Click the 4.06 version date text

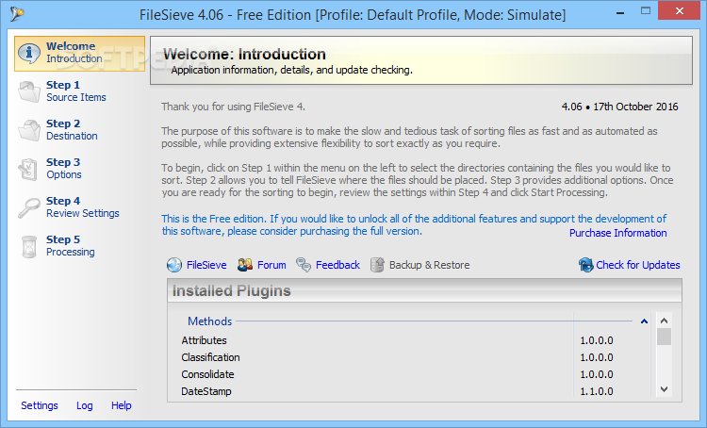tap(619, 107)
